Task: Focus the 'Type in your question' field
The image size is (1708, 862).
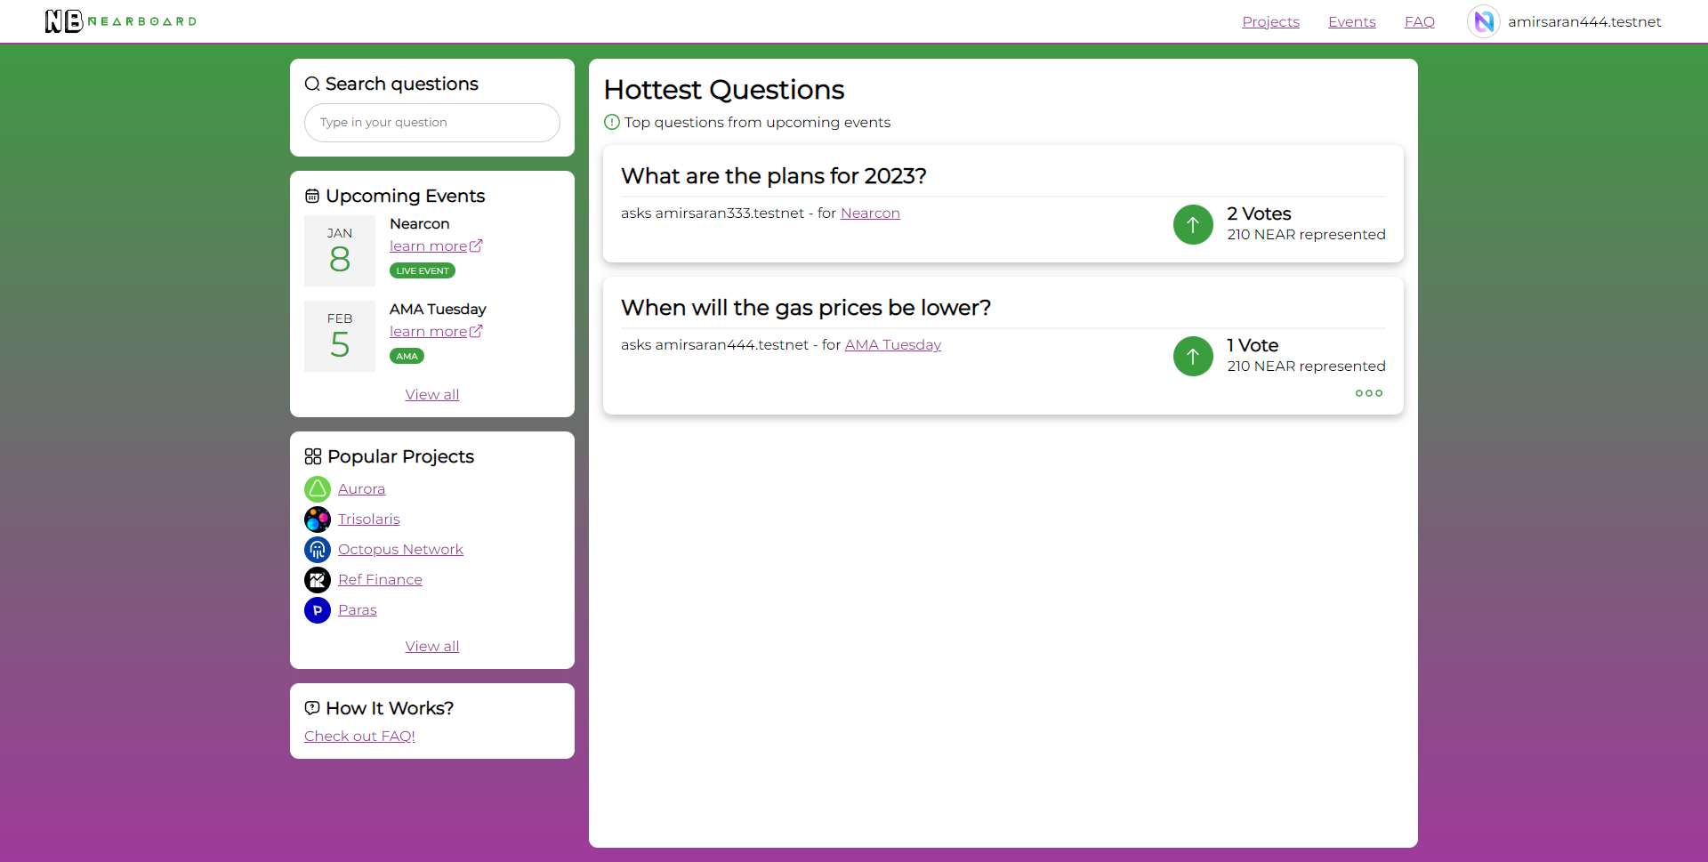Action: click(432, 123)
